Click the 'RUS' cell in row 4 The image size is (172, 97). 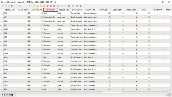click(10, 25)
